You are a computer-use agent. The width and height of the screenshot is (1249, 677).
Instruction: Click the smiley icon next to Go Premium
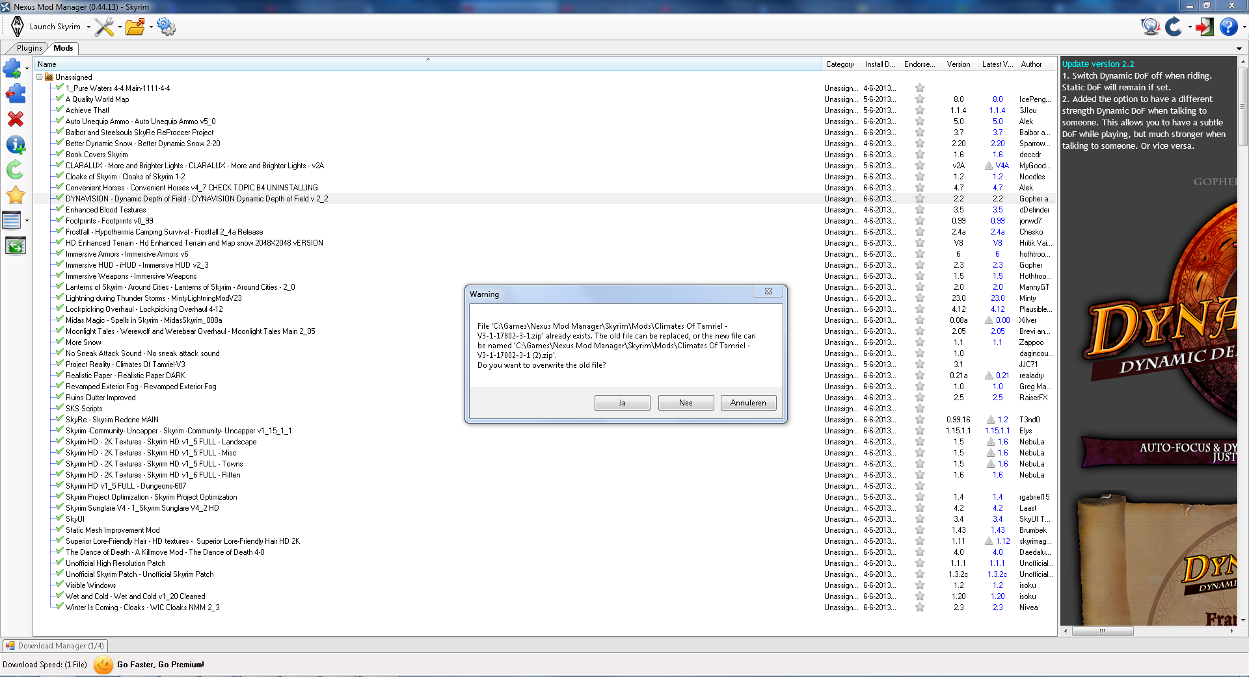click(x=103, y=665)
